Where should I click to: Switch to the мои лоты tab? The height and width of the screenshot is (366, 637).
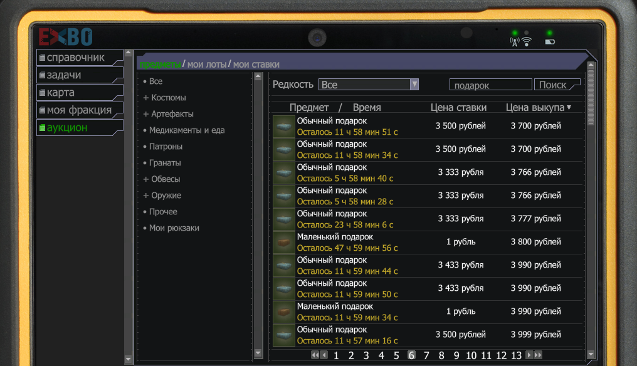pyautogui.click(x=207, y=64)
